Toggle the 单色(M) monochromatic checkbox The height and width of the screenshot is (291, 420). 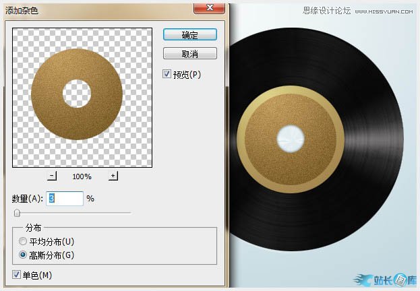coord(17,275)
